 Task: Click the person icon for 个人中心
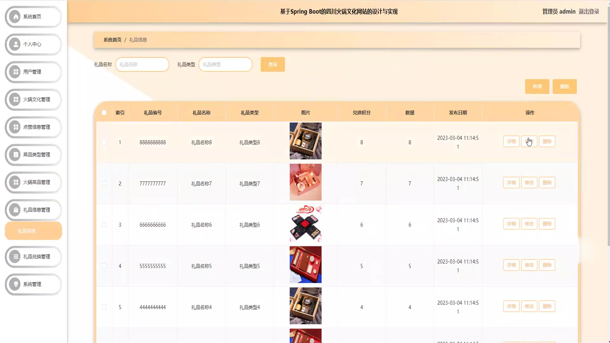[15, 44]
